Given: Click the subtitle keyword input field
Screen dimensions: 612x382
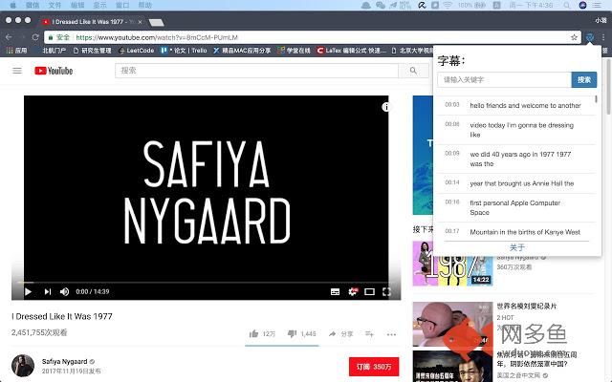Looking at the screenshot, I should tap(504, 79).
